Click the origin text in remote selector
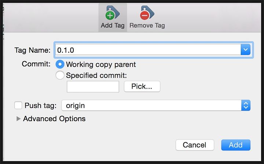The image size is (264, 164). 75,106
